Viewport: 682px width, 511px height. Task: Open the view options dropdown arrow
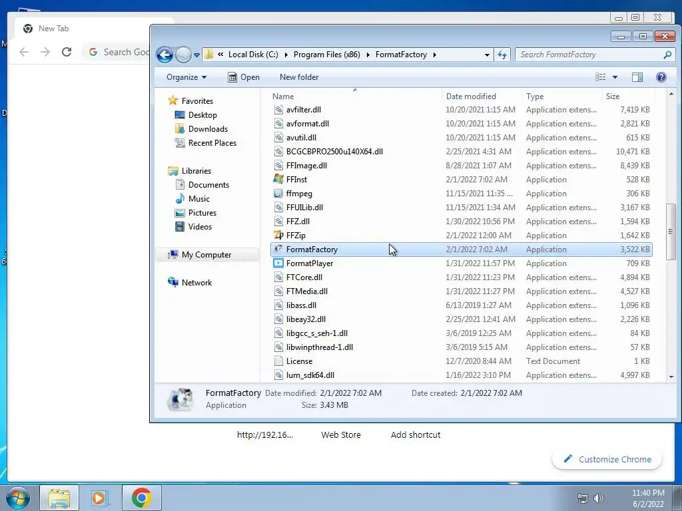pos(615,77)
